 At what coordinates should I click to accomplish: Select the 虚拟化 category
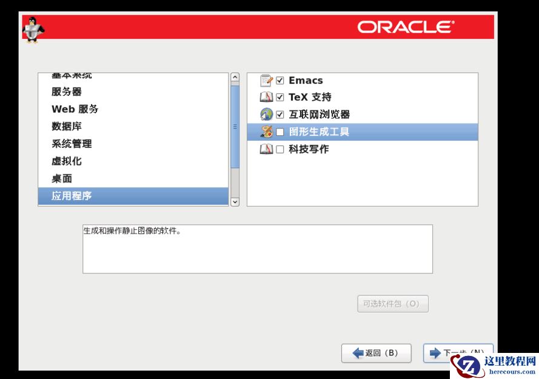point(133,161)
